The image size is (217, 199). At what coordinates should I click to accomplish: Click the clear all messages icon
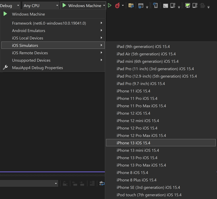[92, 183]
